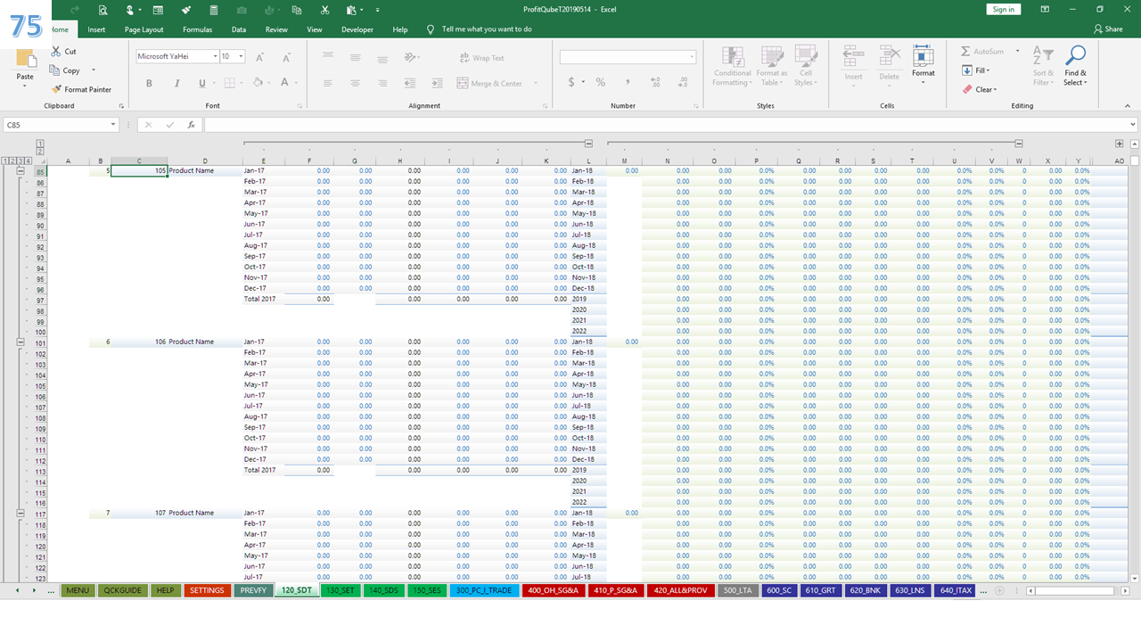
Task: Click the Insert Function fx icon
Action: (191, 125)
